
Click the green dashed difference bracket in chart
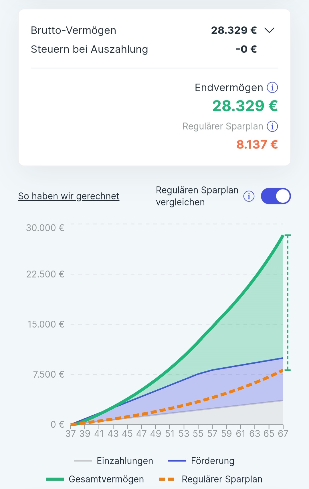(x=288, y=302)
